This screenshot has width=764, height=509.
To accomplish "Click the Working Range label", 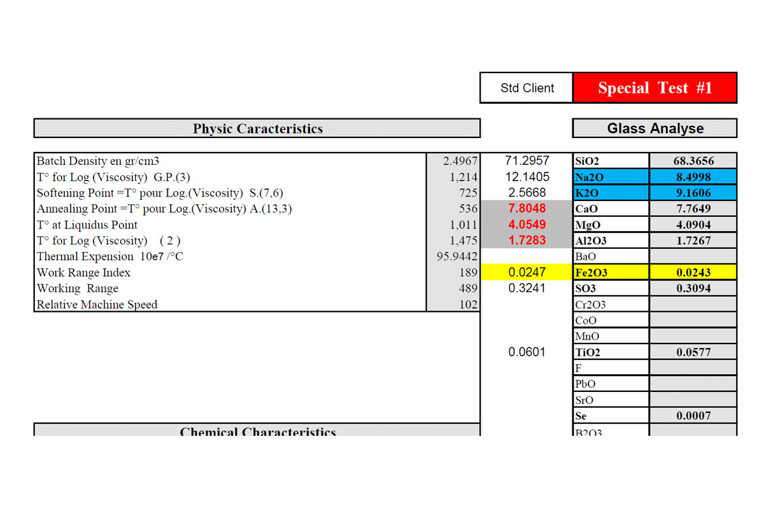I will point(77,288).
